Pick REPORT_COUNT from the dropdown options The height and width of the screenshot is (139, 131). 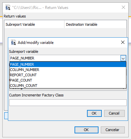coord(68,75)
